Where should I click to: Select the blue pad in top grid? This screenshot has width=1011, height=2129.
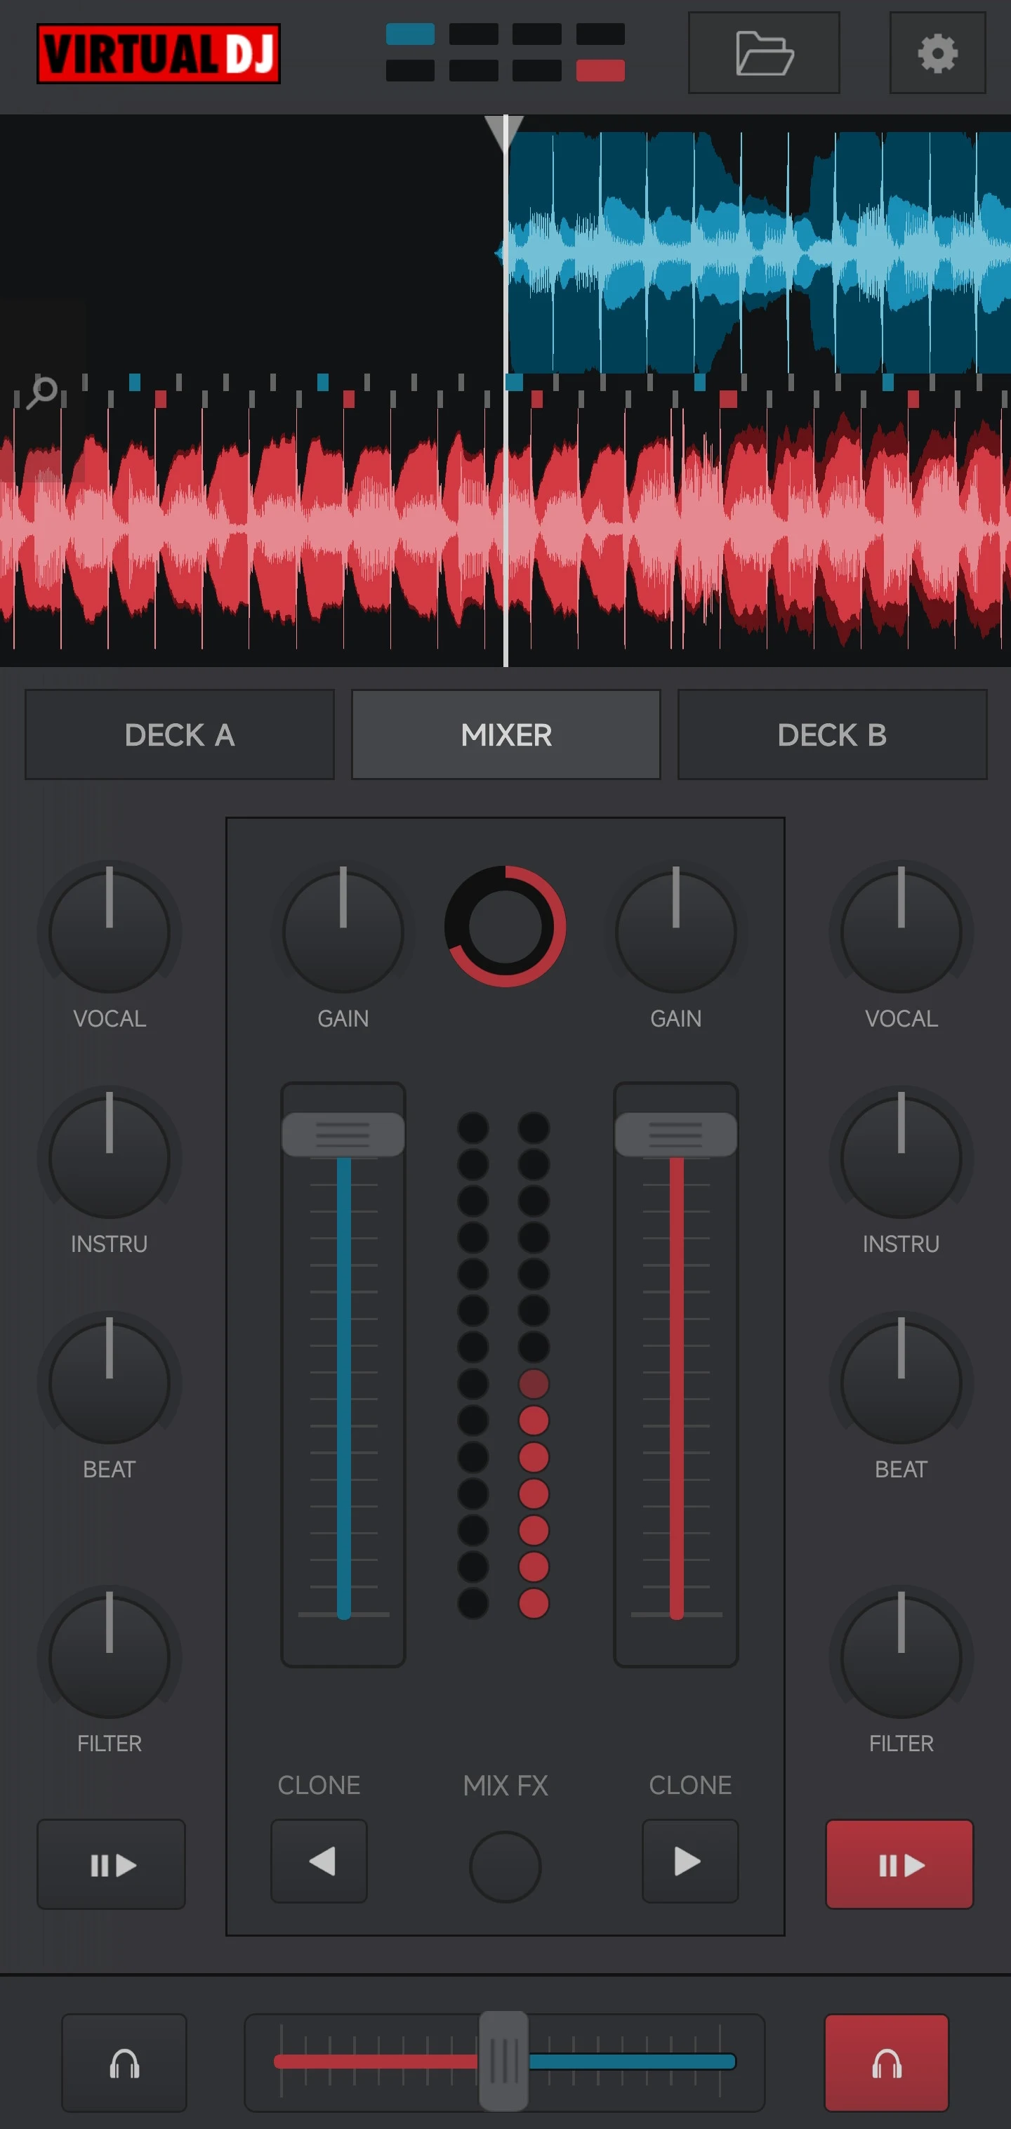pyautogui.click(x=410, y=34)
